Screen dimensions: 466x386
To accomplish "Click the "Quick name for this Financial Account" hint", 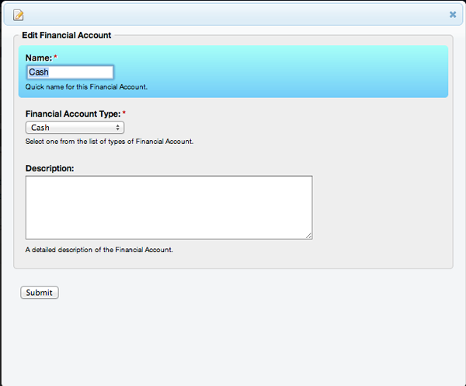I will click(x=86, y=86).
